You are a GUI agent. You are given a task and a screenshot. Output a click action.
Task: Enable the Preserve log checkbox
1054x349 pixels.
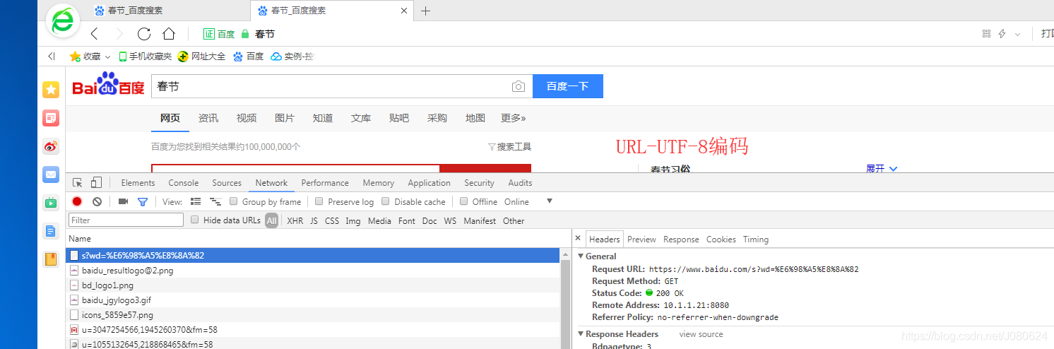pos(319,201)
